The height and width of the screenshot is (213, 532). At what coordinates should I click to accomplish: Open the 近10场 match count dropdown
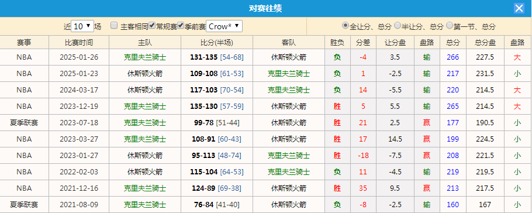[82, 26]
